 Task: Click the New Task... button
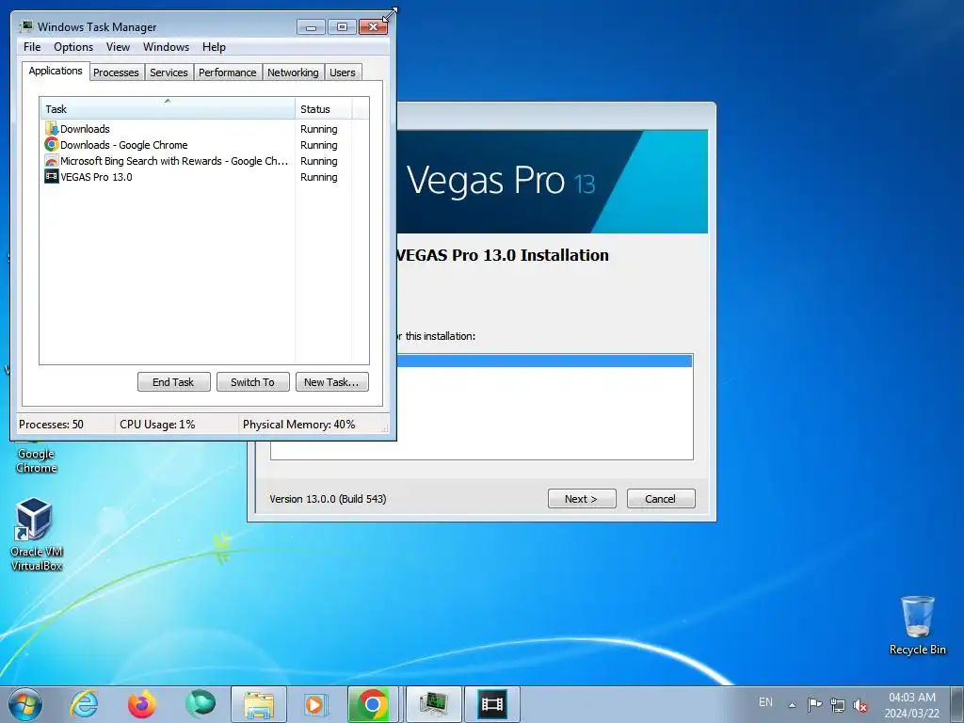tap(332, 382)
